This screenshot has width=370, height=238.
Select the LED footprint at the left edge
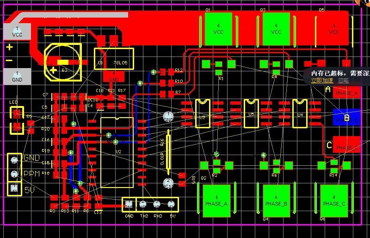[17, 120]
